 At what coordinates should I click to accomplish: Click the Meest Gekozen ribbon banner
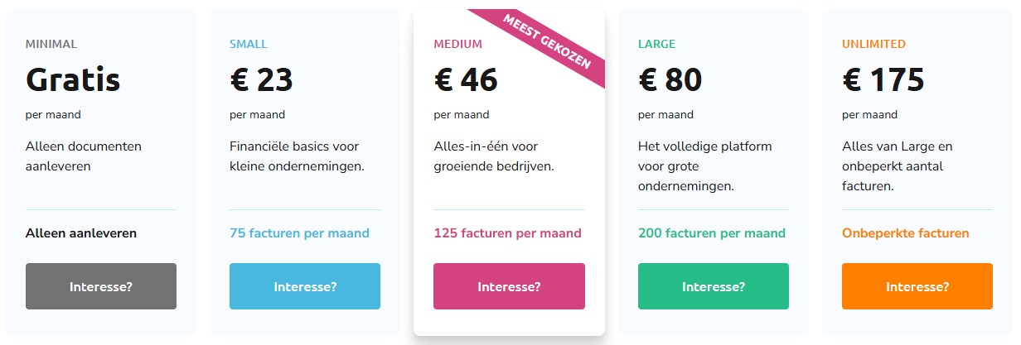coord(548,46)
